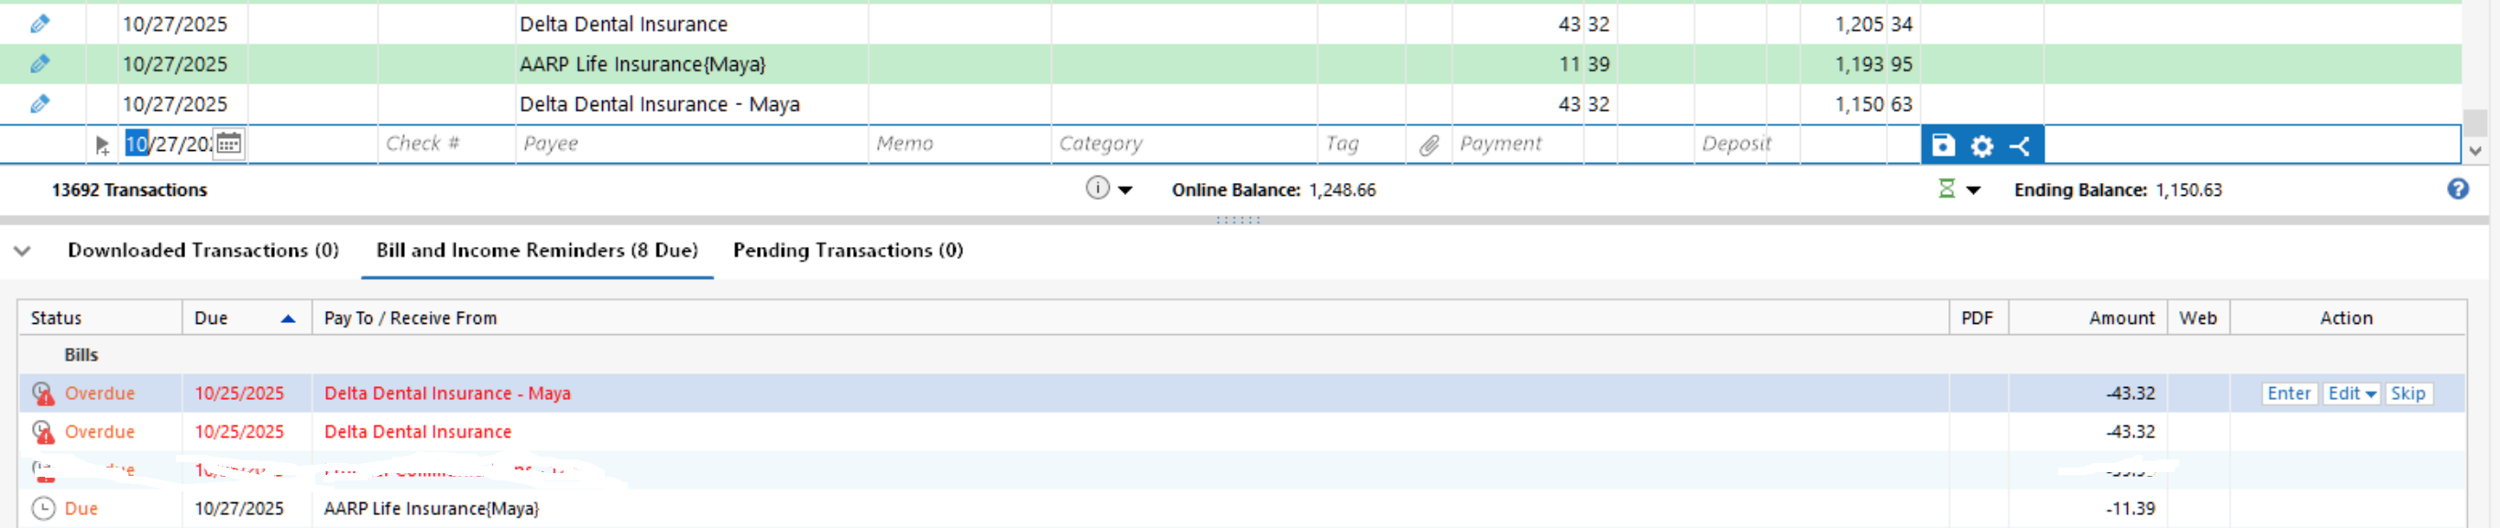Open transaction gear options
The height and width of the screenshot is (528, 2500).
click(1981, 145)
